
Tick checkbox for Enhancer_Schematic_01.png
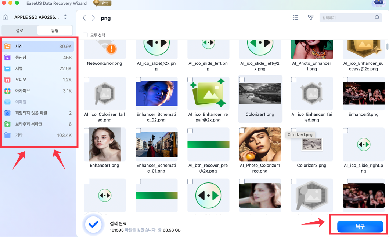pos(138,130)
